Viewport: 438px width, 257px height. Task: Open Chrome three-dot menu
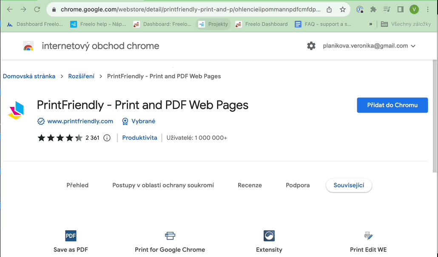[428, 9]
